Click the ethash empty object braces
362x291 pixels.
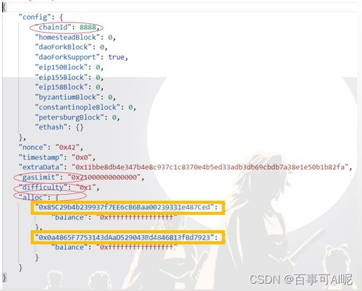point(80,127)
